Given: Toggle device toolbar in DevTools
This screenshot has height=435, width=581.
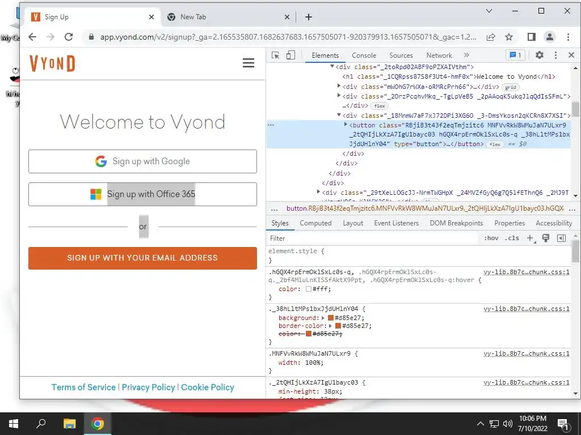Looking at the screenshot, I should tap(291, 55).
